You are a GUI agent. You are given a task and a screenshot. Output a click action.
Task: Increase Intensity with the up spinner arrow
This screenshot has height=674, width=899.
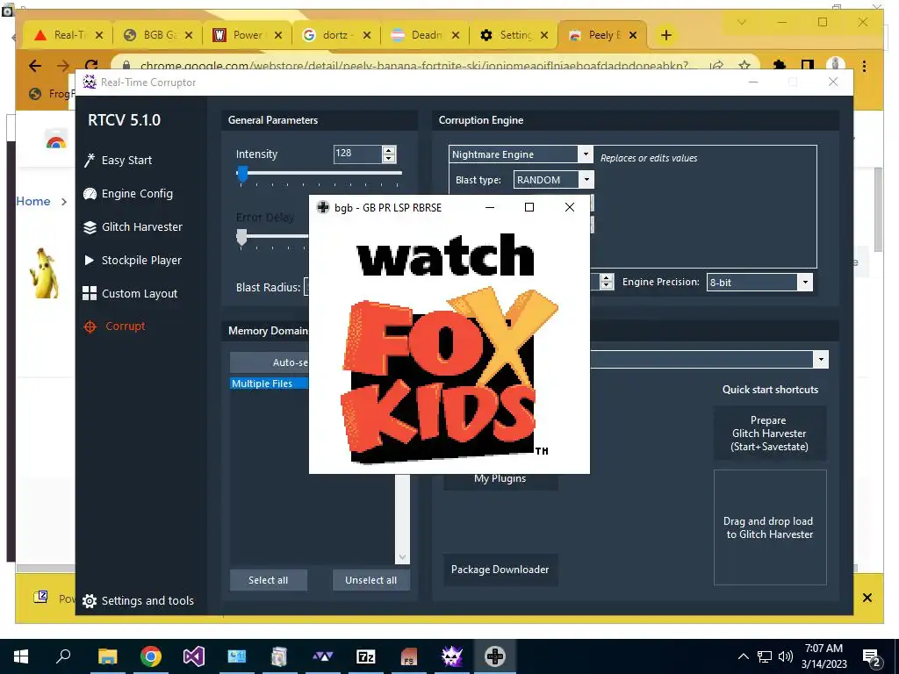389,150
